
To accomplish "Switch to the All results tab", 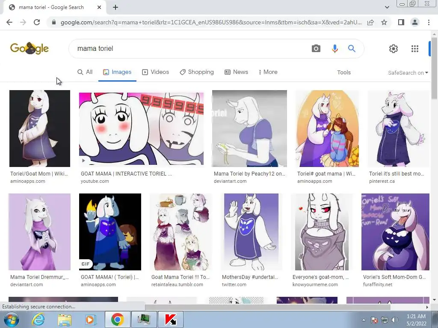I will pyautogui.click(x=85, y=72).
